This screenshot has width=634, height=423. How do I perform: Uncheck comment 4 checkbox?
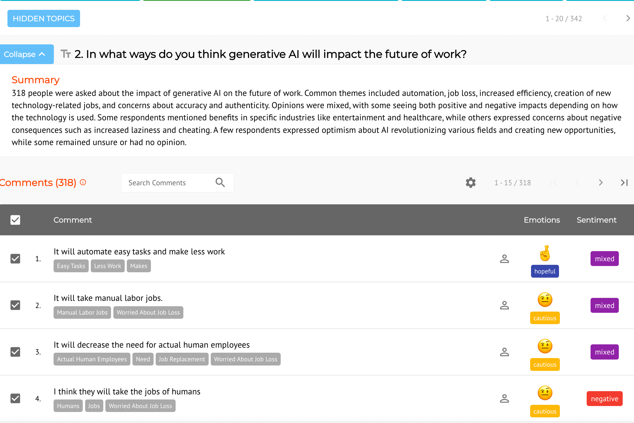tap(15, 398)
